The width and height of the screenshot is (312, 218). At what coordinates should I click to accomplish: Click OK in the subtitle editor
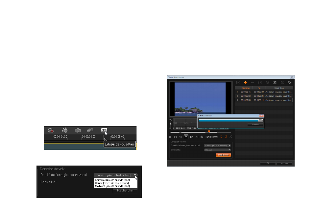(267, 163)
